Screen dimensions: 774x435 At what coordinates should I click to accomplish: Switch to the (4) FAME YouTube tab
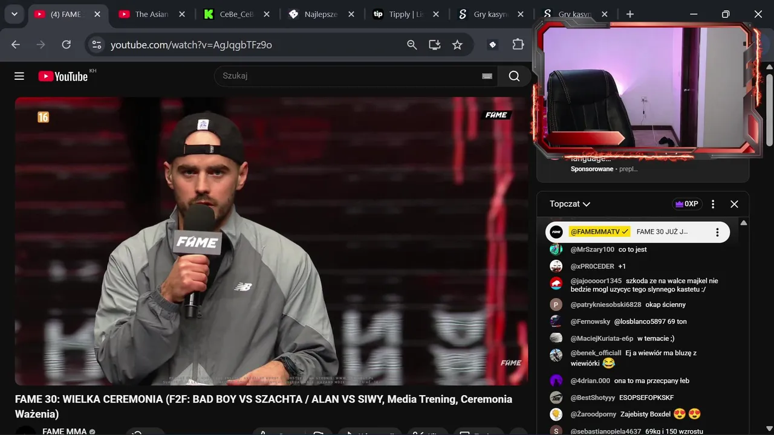pyautogui.click(x=67, y=14)
